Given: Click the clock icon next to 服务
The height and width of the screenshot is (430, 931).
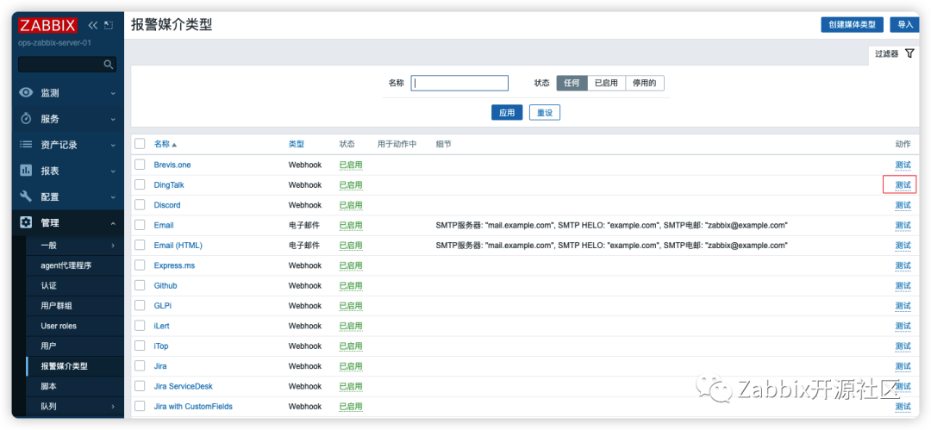Looking at the screenshot, I should tap(26, 119).
